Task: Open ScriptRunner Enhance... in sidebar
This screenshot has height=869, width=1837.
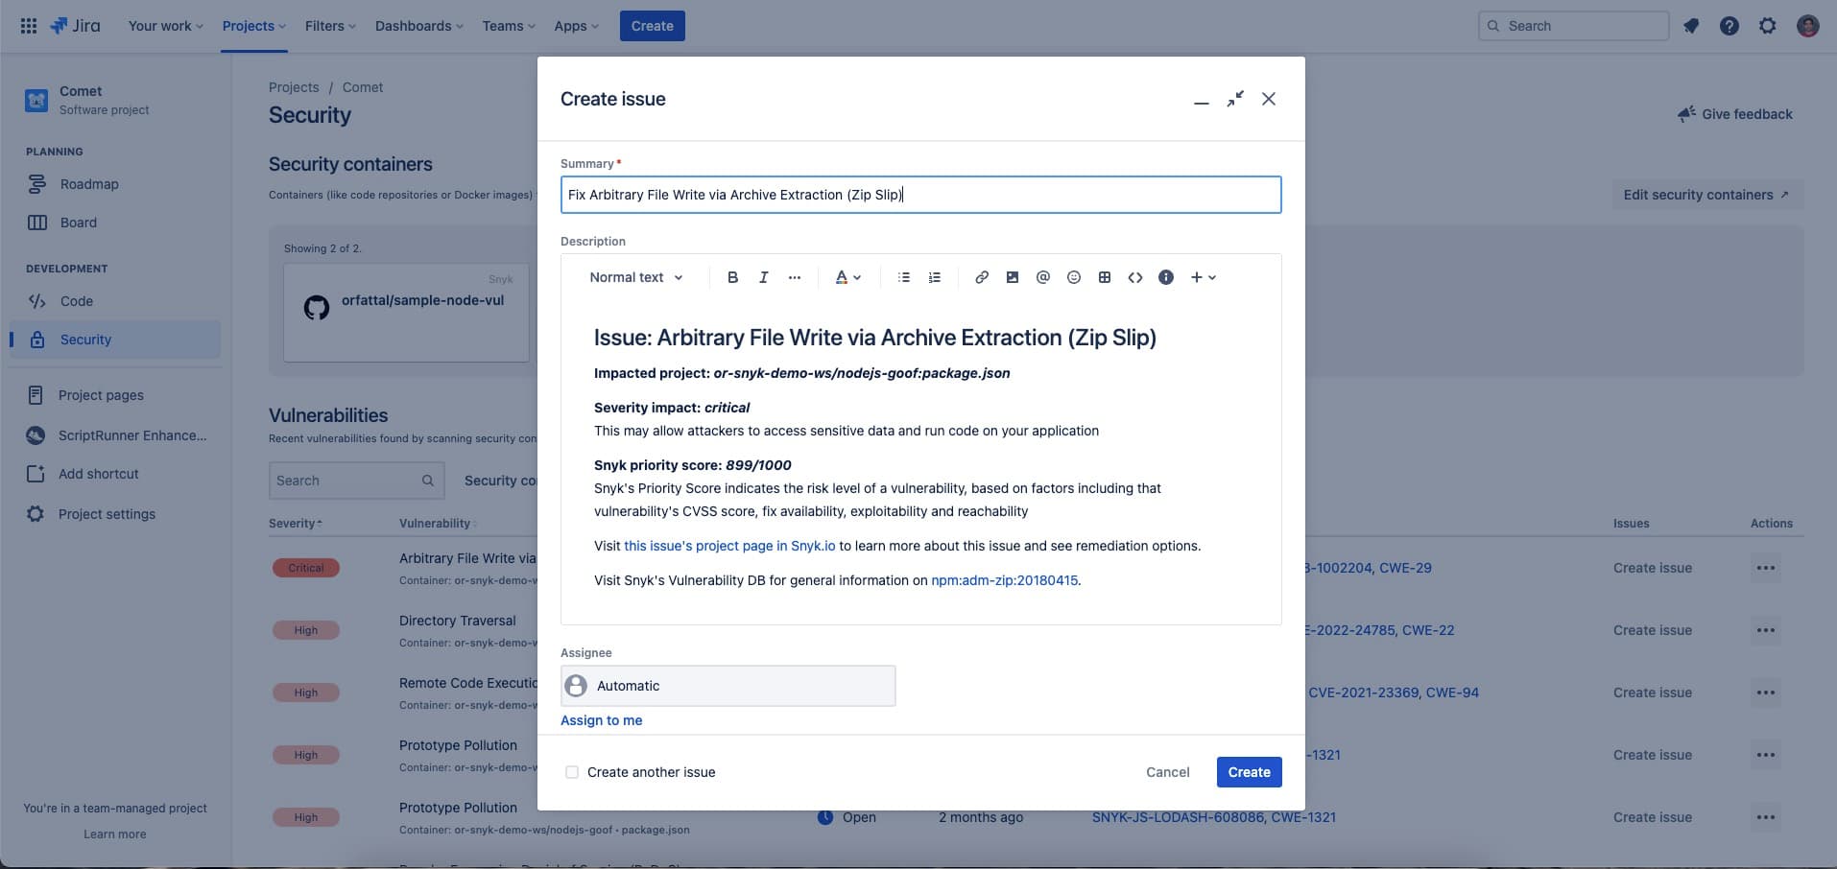Action: (115, 435)
